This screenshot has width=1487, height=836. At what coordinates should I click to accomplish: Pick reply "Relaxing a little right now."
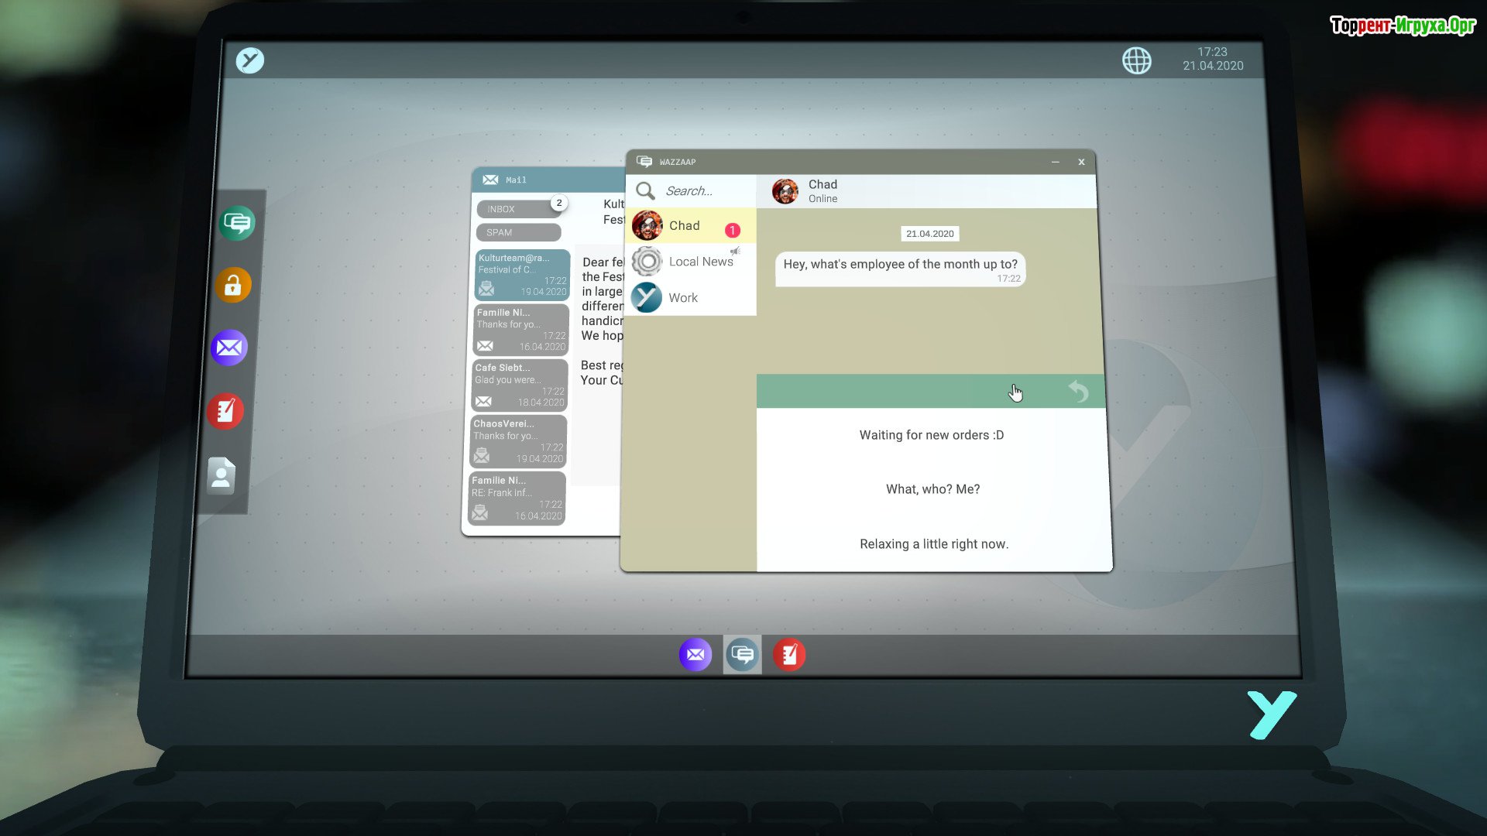[x=933, y=544]
